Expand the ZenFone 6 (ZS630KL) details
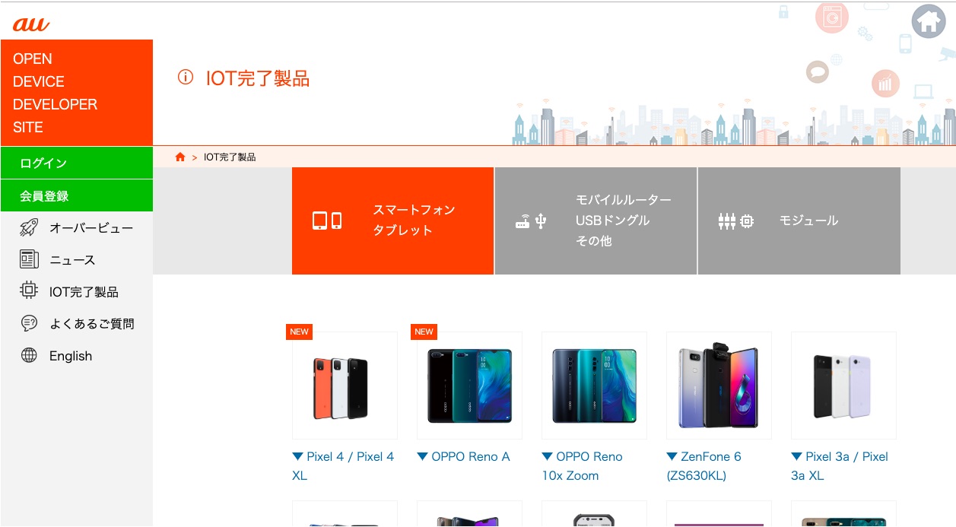 [704, 466]
